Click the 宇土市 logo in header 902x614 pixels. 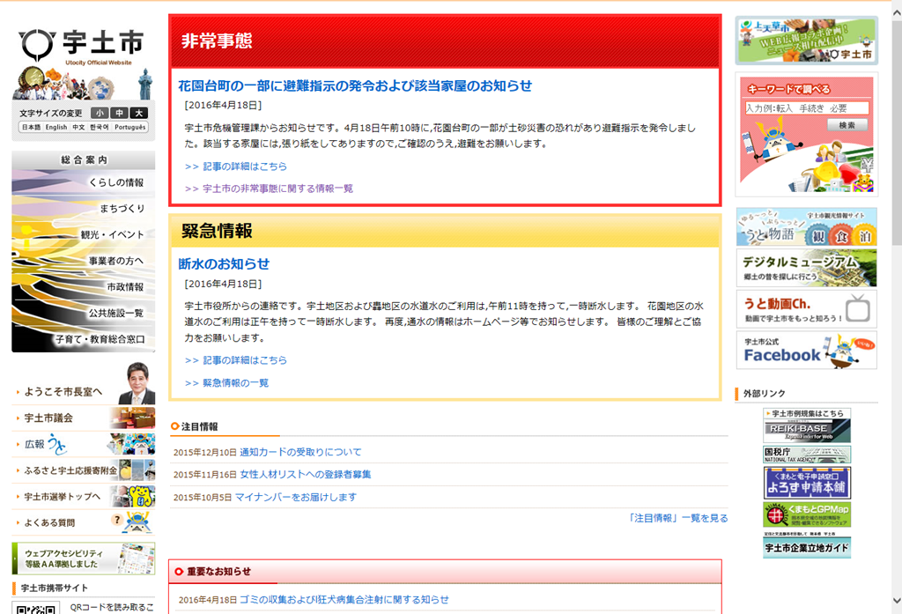(83, 44)
